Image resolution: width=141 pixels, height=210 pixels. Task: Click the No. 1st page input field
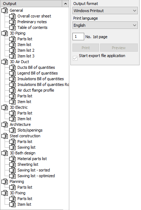point(78,37)
